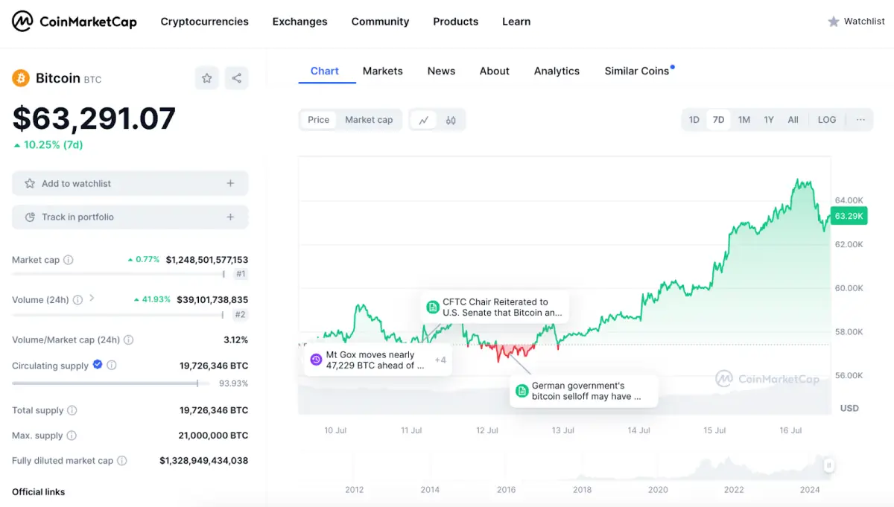Click the share icon next to Bitcoin
The image size is (894, 507).
pos(236,78)
